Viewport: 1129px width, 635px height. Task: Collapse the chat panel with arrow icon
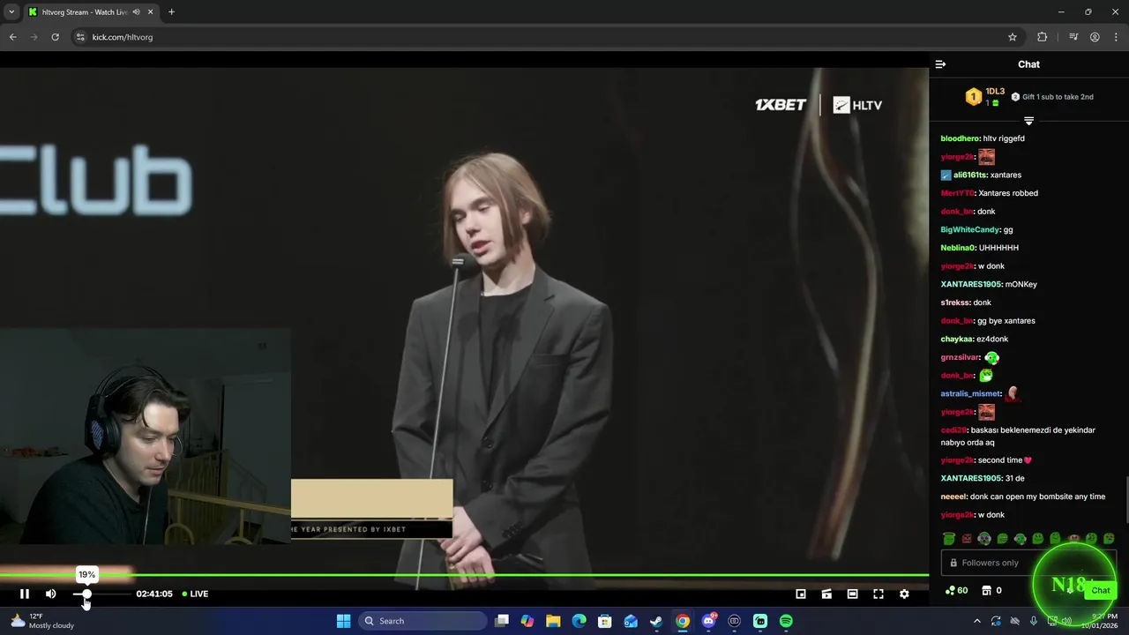point(940,64)
